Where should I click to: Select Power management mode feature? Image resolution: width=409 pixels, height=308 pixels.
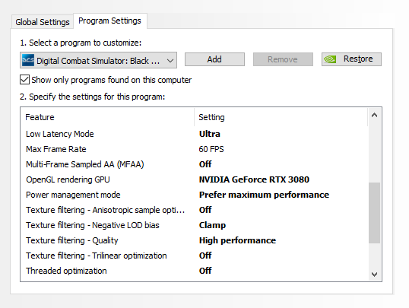[x=73, y=195]
